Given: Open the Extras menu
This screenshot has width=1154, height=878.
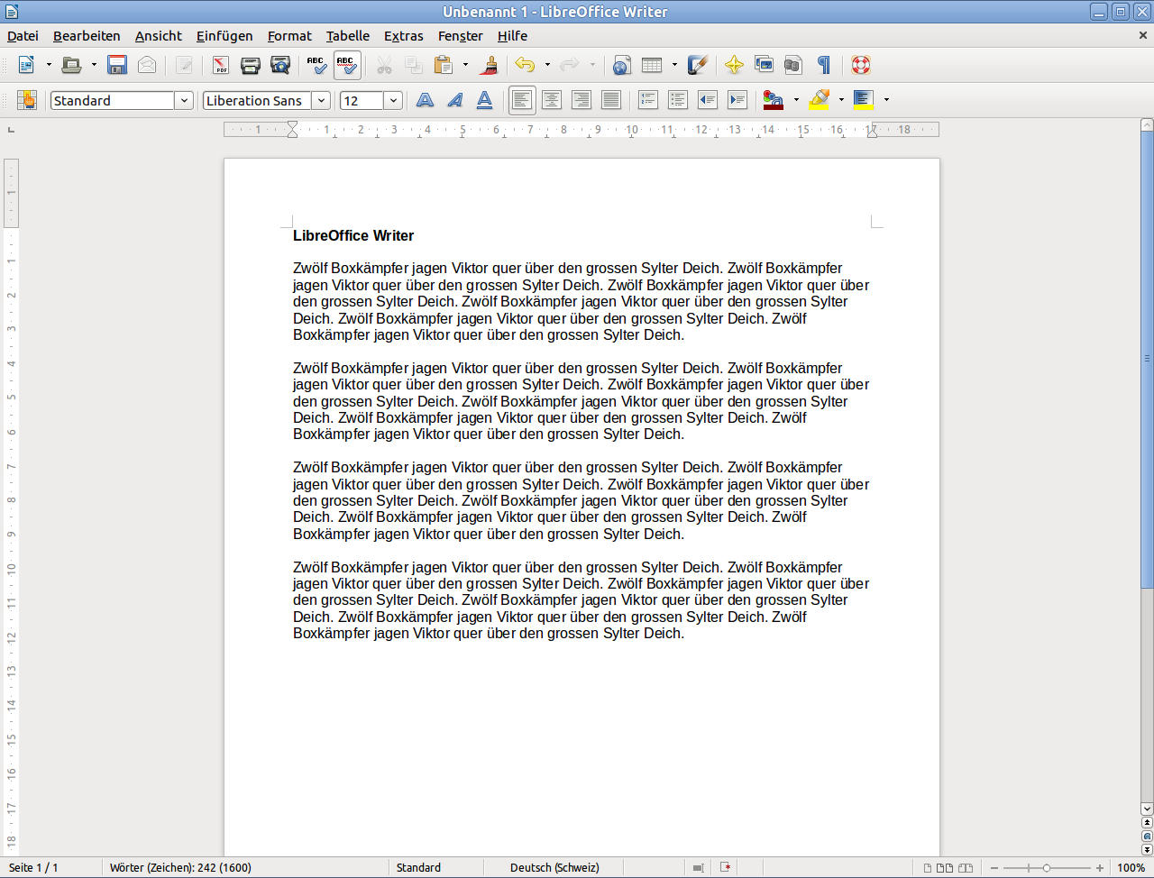Looking at the screenshot, I should click(404, 36).
